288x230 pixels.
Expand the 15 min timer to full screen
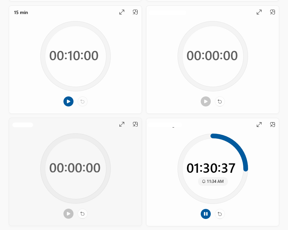(x=122, y=12)
